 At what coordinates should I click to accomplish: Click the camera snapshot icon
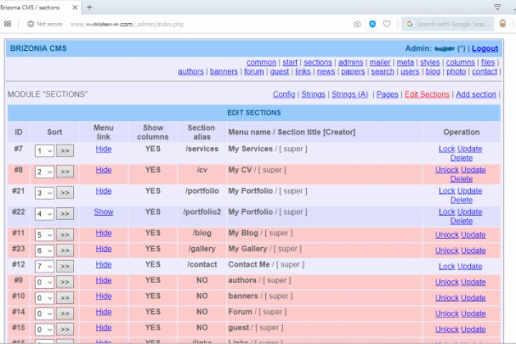click(357, 24)
